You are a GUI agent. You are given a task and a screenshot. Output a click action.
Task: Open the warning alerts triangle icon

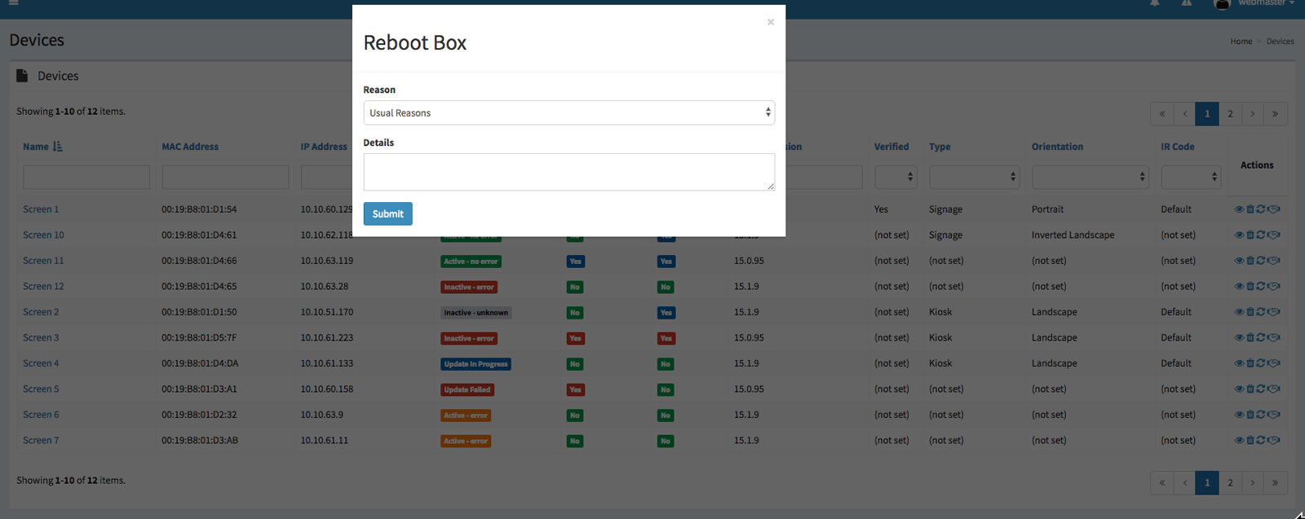[1187, 3]
